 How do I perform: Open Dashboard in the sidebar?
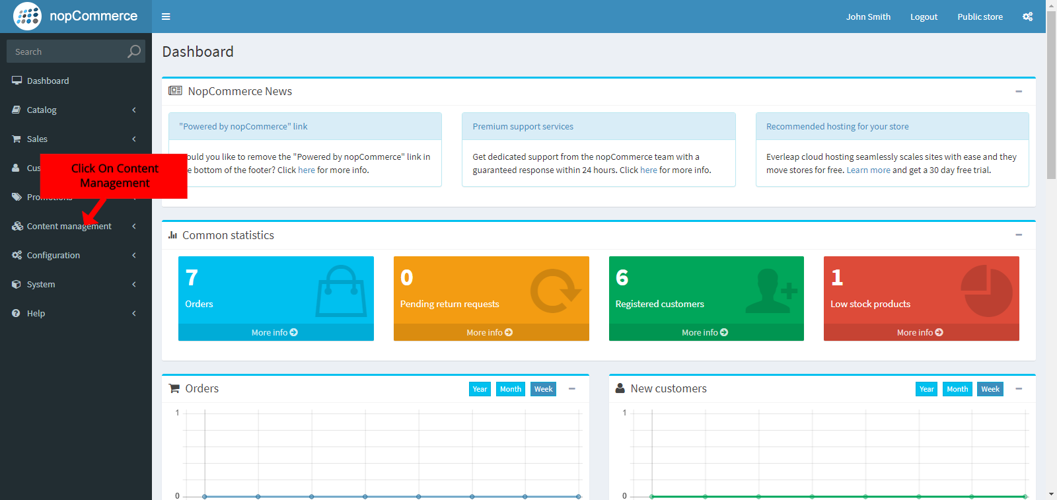[x=76, y=81]
